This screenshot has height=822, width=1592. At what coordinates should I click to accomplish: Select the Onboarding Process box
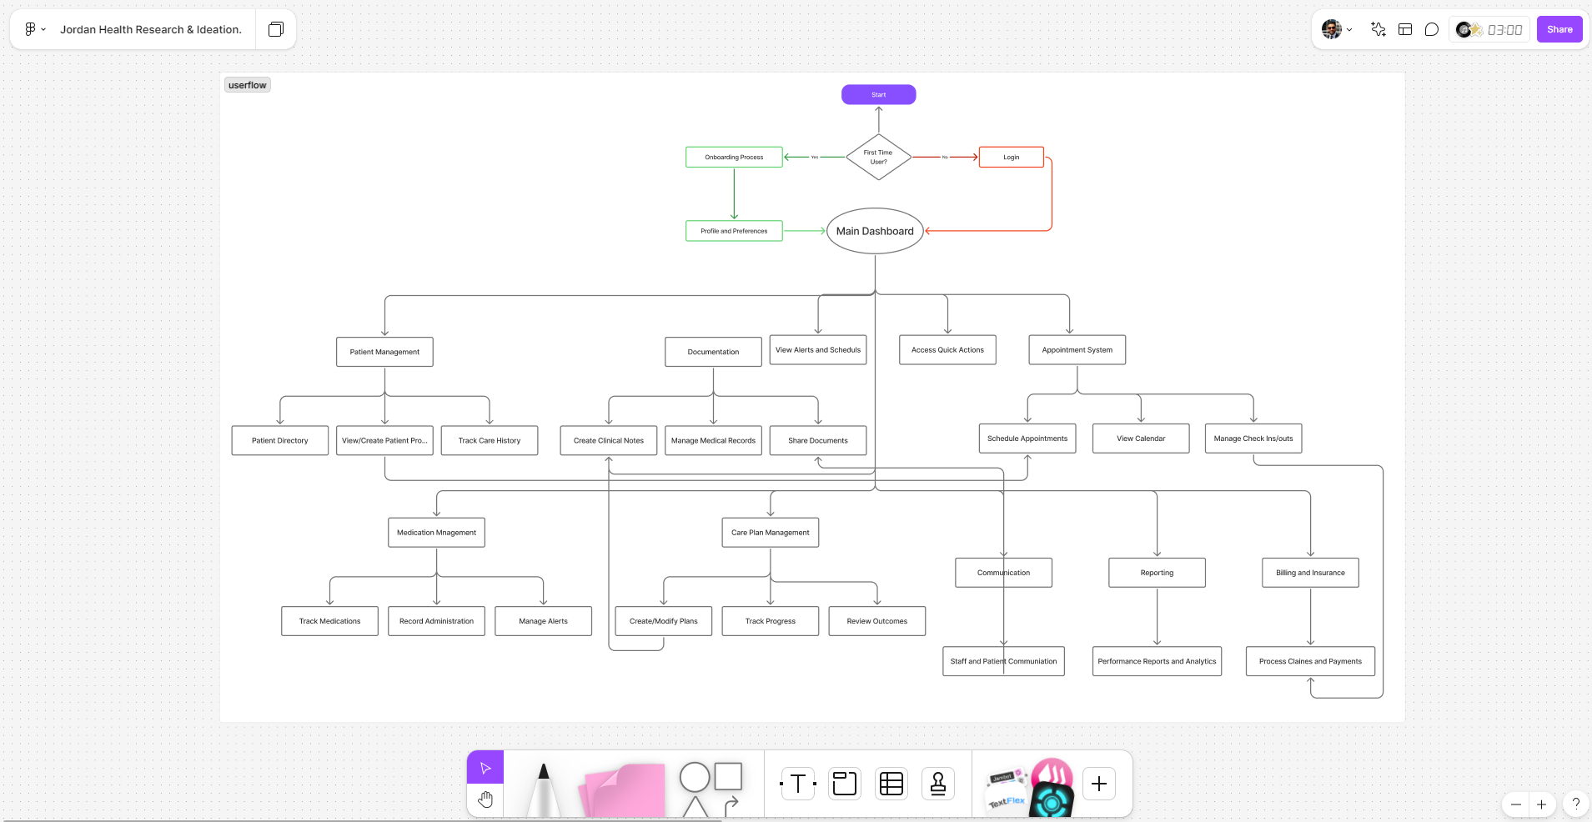(734, 157)
